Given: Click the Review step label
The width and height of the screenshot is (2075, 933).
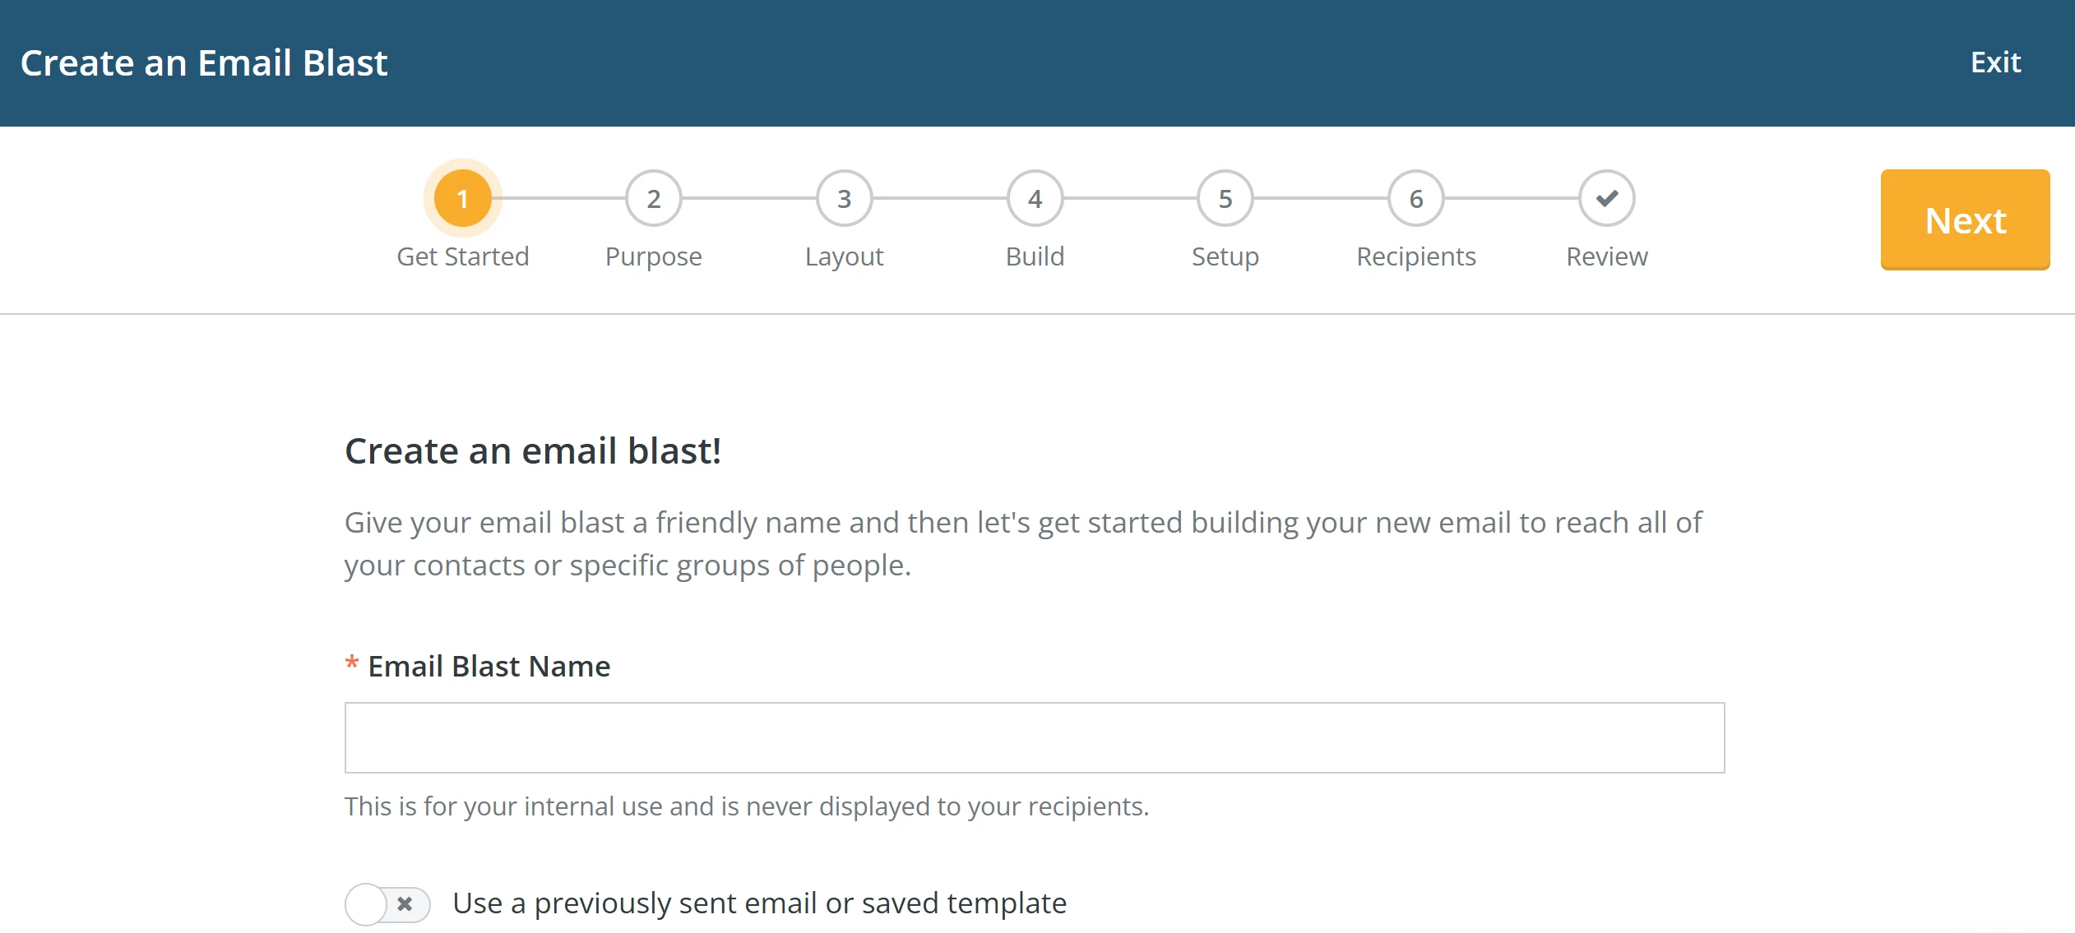Looking at the screenshot, I should point(1606,256).
